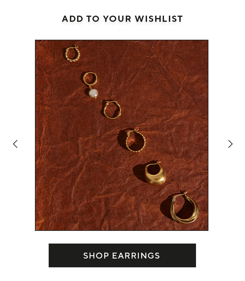Image resolution: width=245 pixels, height=281 pixels.
Task: Click the word YOUR in the heading
Action: [117, 19]
